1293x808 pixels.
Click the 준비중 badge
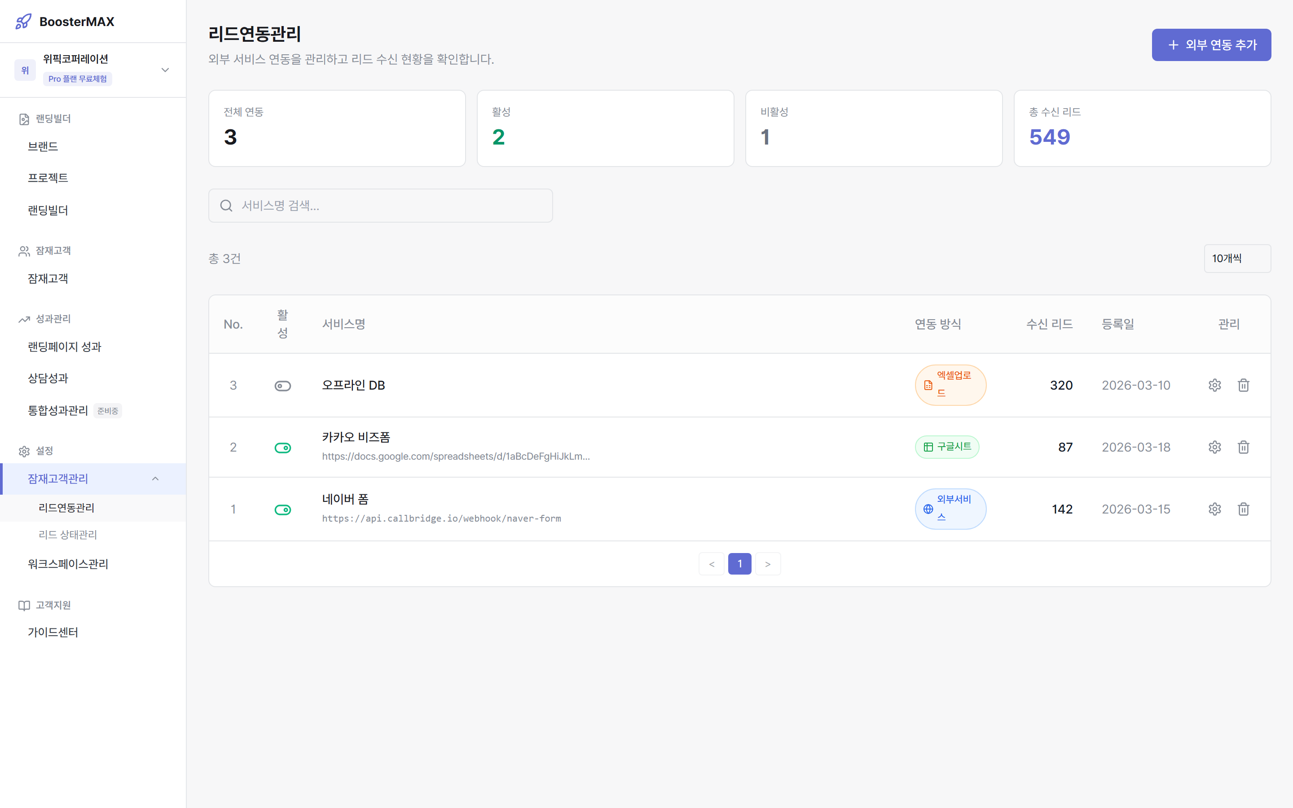108,411
